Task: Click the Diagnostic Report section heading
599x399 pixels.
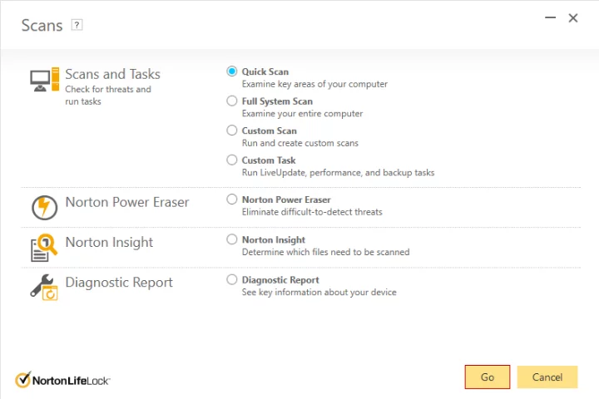Action: click(119, 283)
